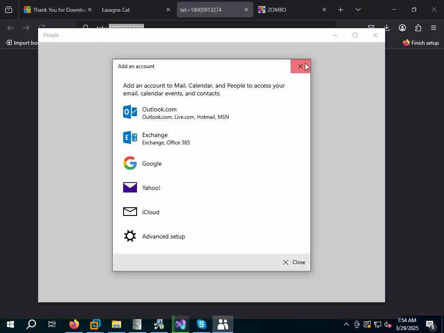The width and height of the screenshot is (444, 333).
Task: Show hidden system tray icons
Action: (x=346, y=324)
